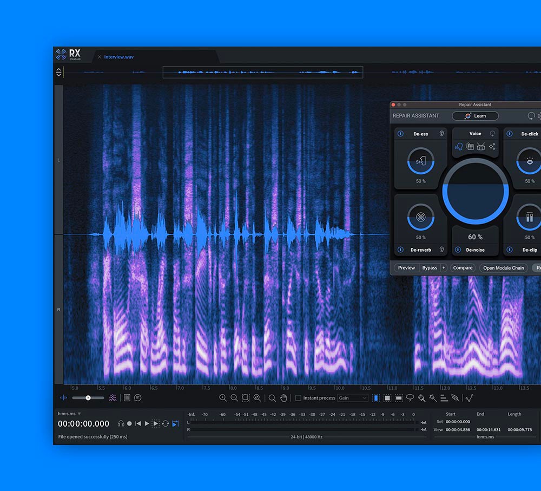Toggle De-ess module power button
This screenshot has height=491, width=541.
(x=400, y=134)
